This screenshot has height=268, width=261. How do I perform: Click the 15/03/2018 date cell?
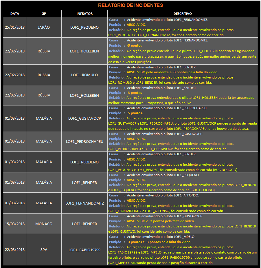point(15,224)
